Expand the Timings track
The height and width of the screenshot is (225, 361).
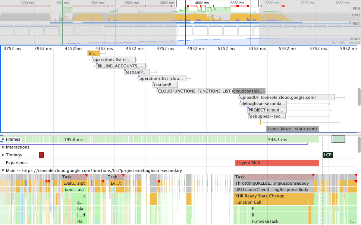pos(3,155)
